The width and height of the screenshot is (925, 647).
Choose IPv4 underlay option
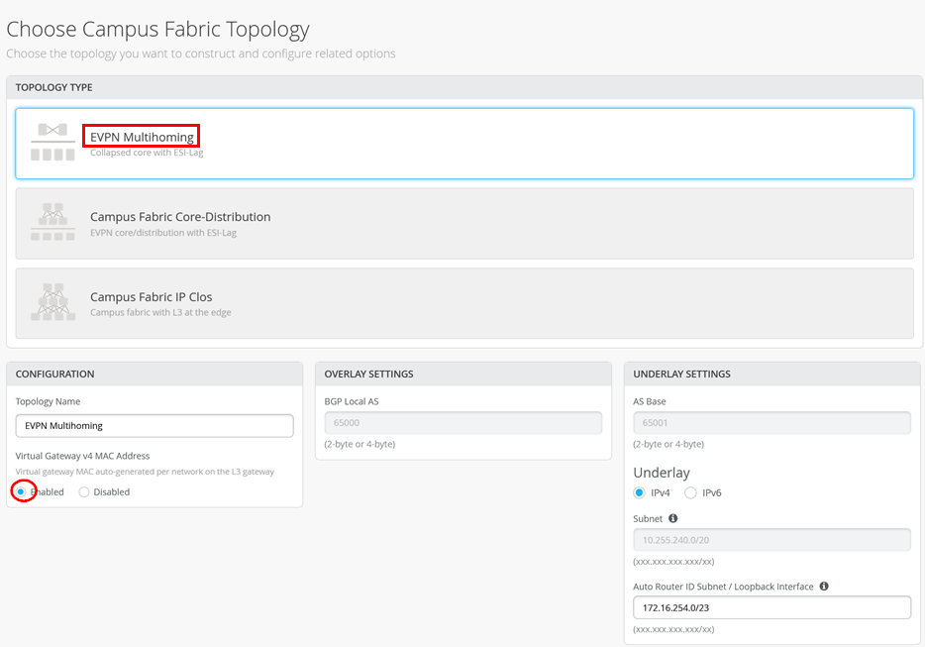[x=639, y=492]
